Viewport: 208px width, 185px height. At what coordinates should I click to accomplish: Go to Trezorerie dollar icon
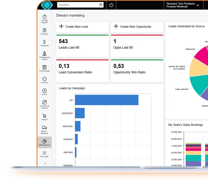point(44,43)
